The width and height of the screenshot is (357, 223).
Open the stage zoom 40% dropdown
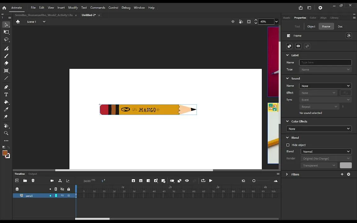pos(276,22)
